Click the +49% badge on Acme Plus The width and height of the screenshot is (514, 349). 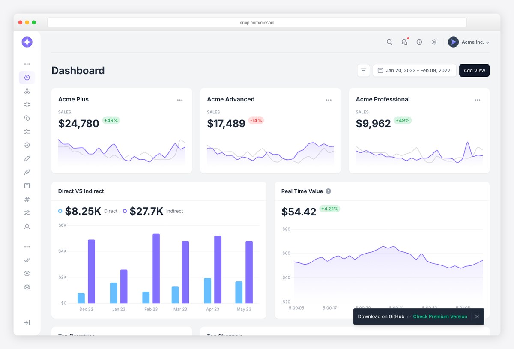(x=111, y=120)
